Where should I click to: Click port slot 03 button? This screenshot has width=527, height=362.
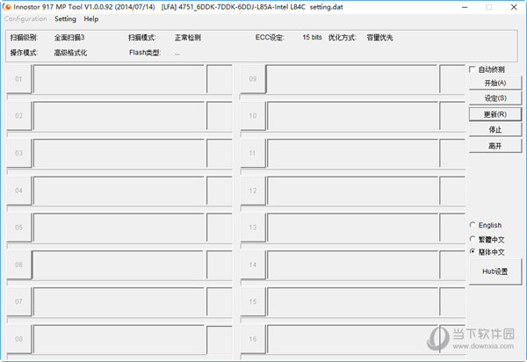click(x=18, y=153)
